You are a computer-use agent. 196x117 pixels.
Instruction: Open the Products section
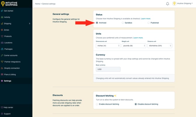coord(8,36)
